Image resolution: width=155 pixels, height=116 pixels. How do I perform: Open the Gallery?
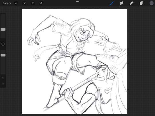point(7,3)
